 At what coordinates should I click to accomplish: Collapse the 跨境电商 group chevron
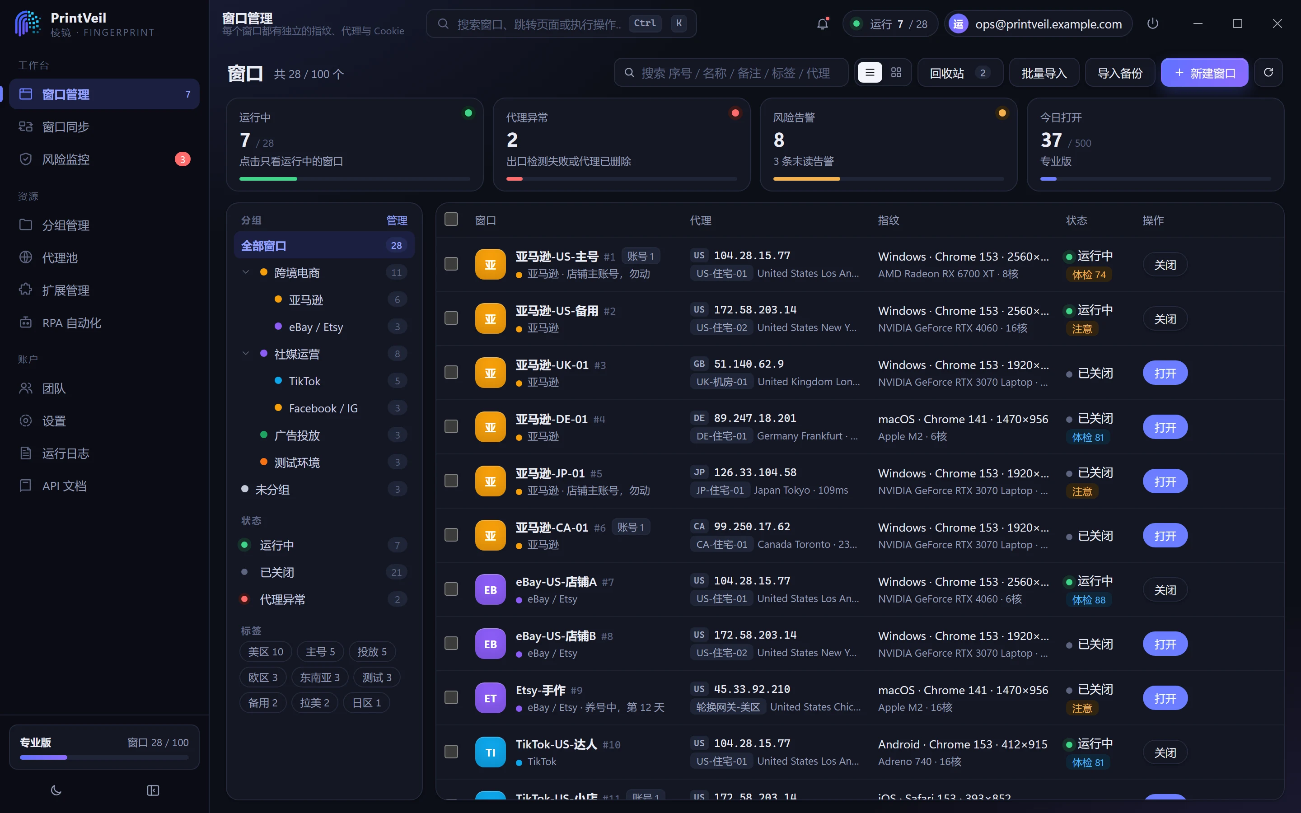point(246,272)
